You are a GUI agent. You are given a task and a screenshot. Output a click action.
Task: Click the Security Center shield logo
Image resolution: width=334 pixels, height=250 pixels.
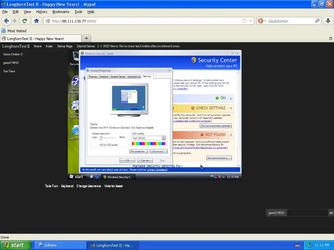pyautogui.click(x=194, y=60)
